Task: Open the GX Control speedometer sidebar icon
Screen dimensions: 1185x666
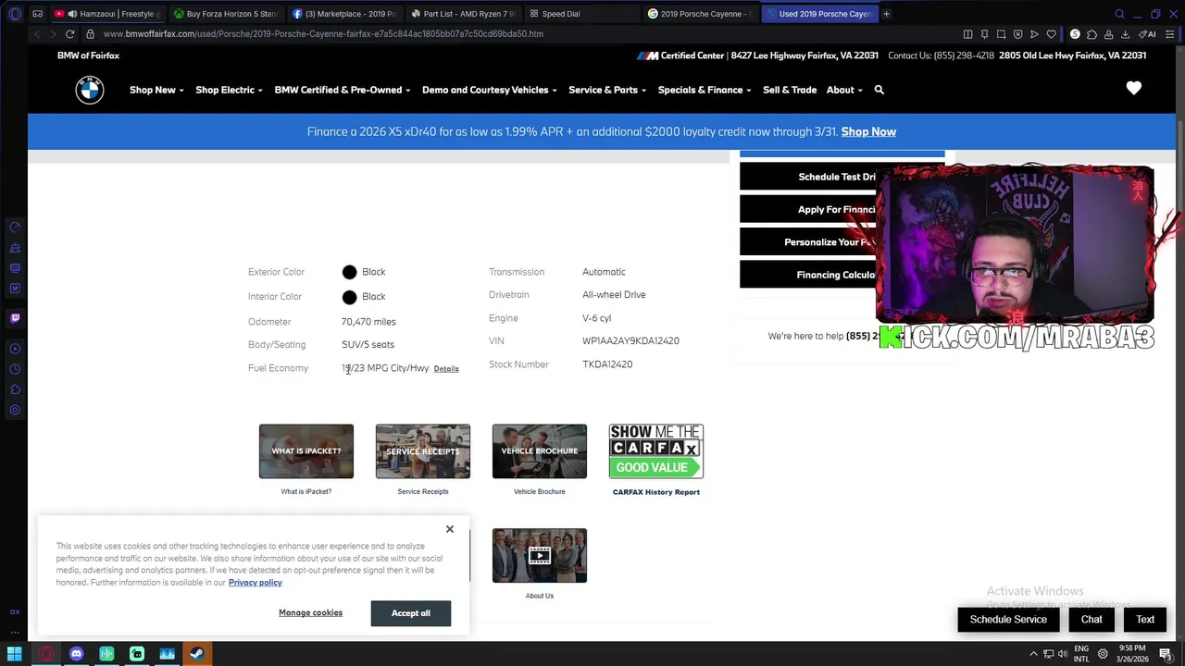Action: 15,228
